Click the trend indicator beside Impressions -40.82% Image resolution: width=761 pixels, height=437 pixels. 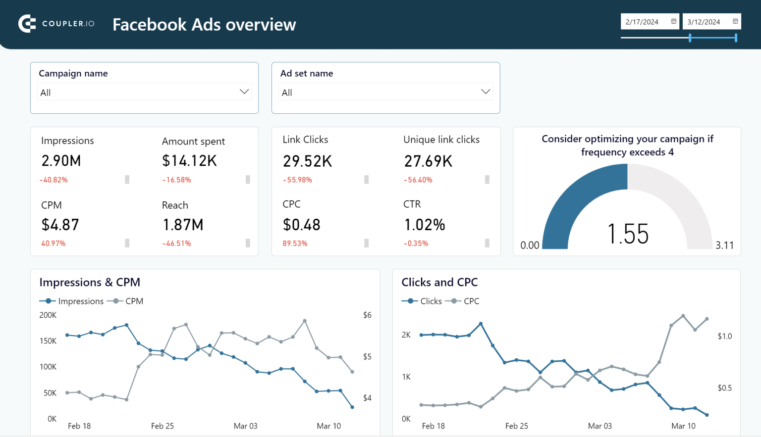tap(127, 179)
